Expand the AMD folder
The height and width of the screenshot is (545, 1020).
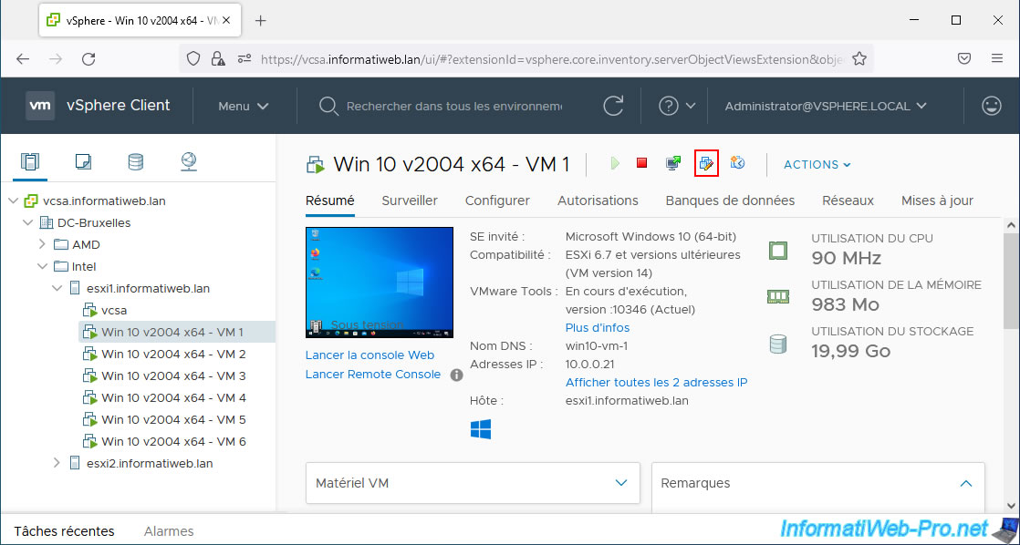42,245
